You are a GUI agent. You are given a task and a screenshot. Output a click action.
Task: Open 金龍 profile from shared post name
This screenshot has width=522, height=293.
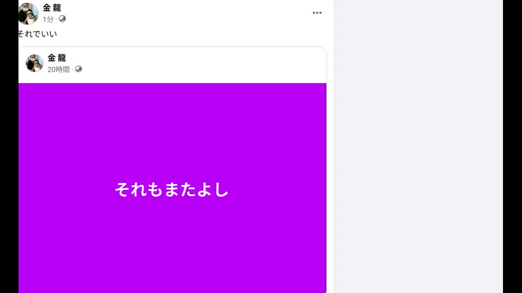[x=57, y=58]
